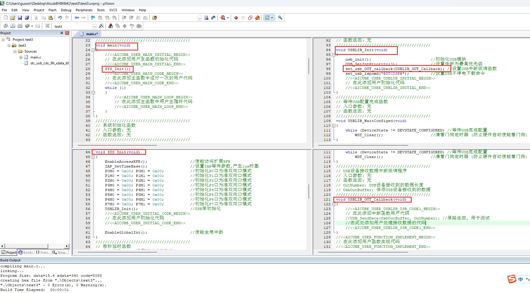Switch to the Functions panel tab
Viewport: 530px width, 293px height.
[x=43, y=253]
